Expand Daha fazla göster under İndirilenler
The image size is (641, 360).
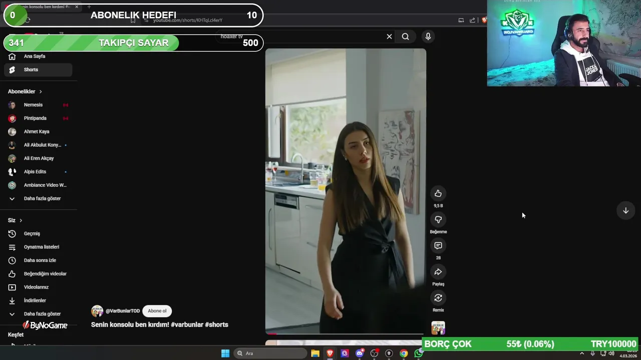(x=38, y=314)
